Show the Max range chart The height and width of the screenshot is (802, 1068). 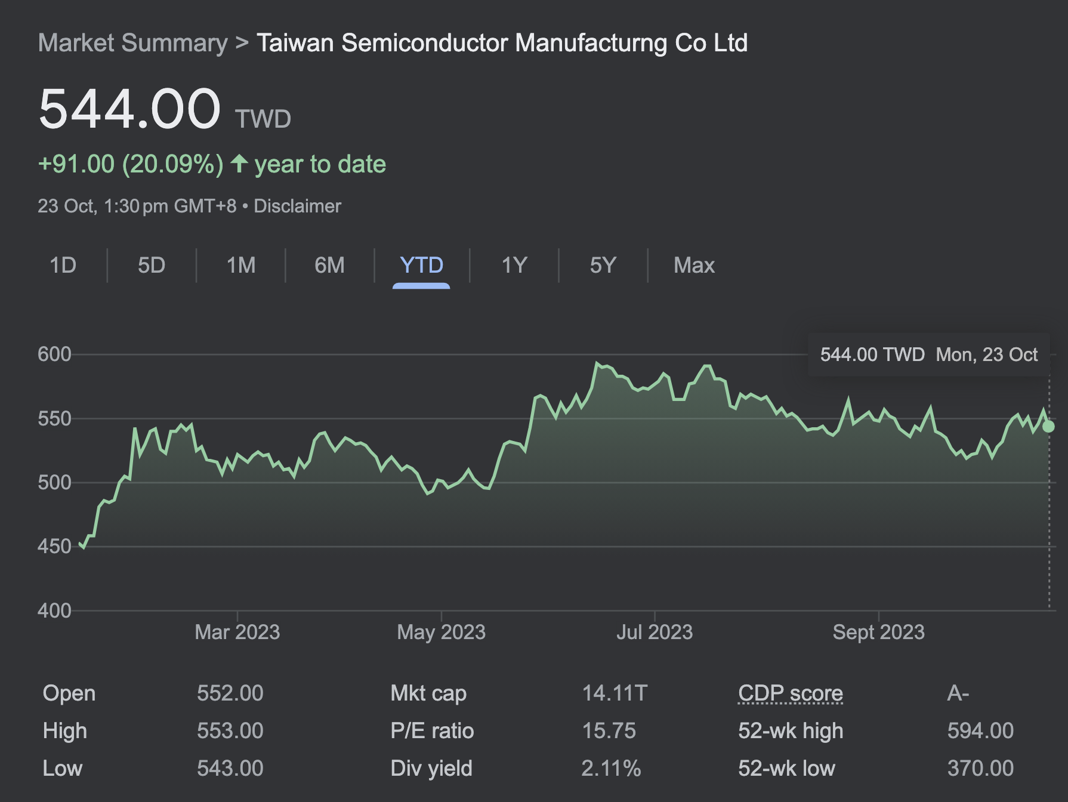pos(694,265)
